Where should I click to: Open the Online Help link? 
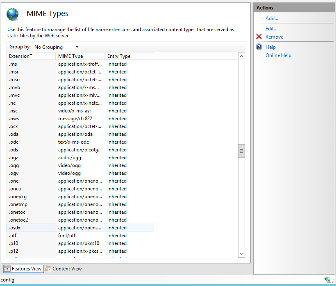278,55
